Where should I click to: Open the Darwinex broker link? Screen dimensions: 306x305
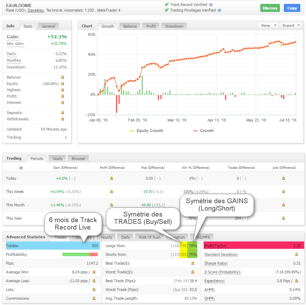[x=36, y=10]
